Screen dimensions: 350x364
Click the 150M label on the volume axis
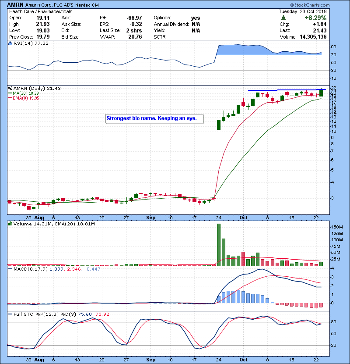pos(337,227)
